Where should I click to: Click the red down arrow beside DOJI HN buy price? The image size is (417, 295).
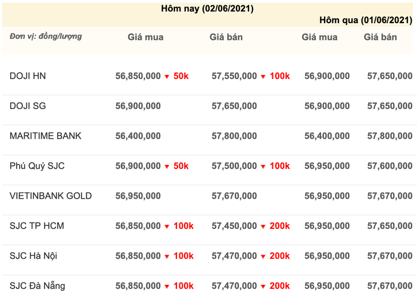click(x=167, y=77)
